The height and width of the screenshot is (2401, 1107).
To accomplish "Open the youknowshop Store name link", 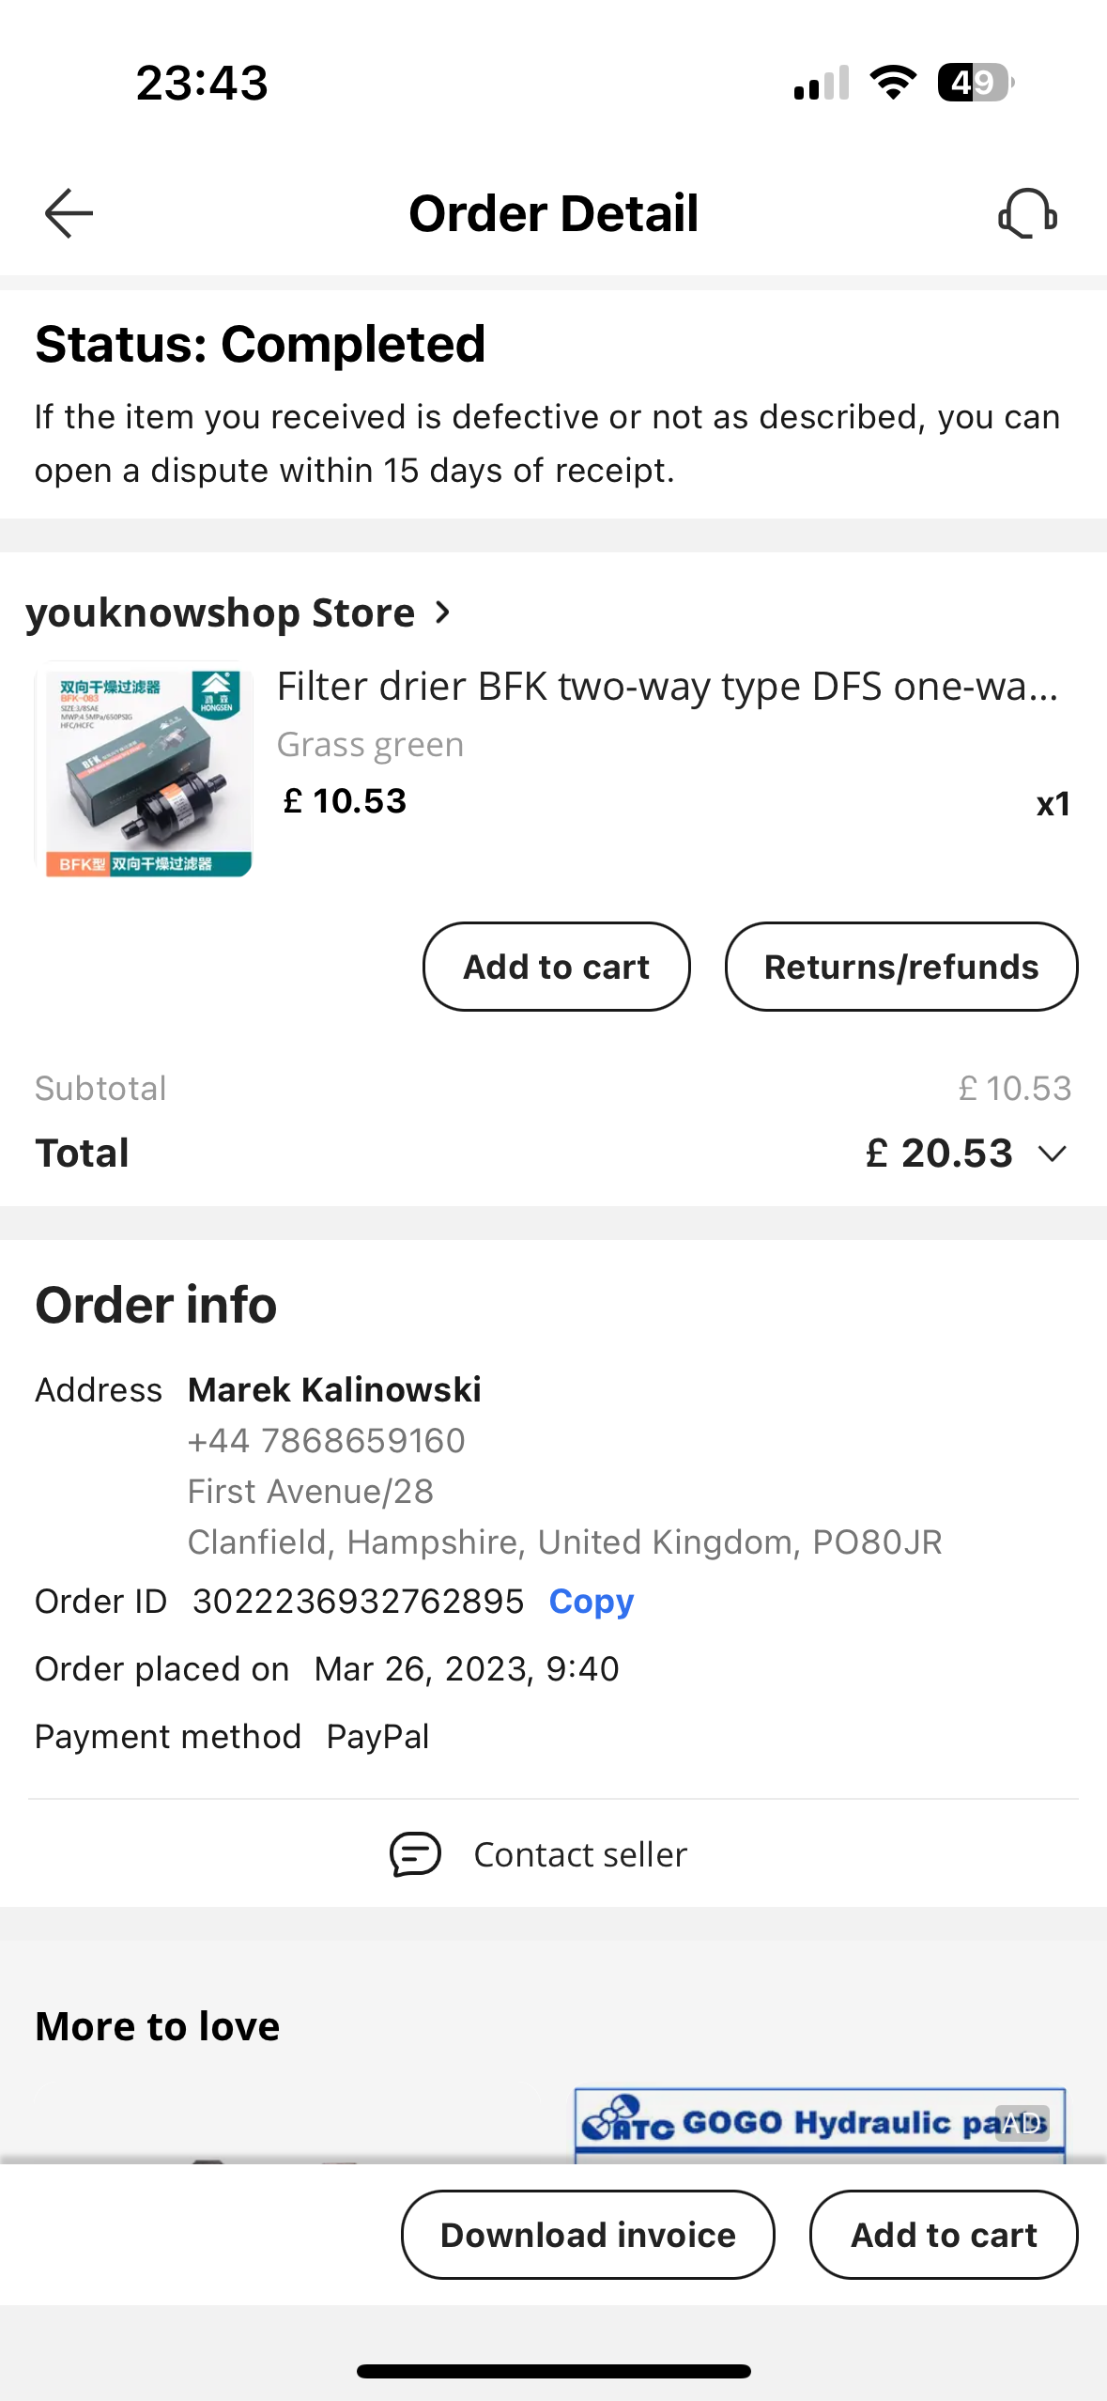I will point(221,612).
